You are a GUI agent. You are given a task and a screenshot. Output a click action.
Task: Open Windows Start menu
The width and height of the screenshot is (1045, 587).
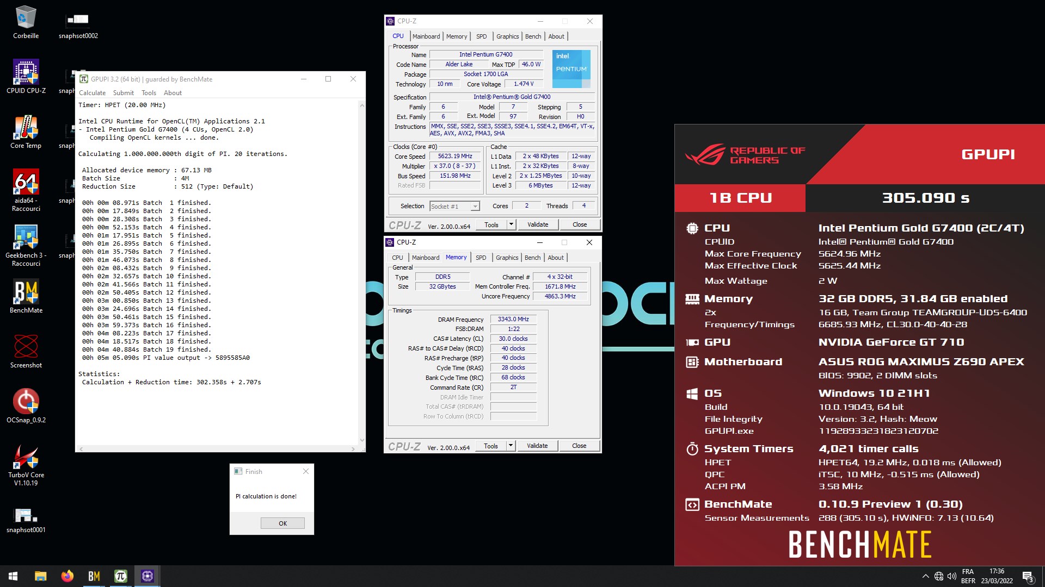pos(13,576)
